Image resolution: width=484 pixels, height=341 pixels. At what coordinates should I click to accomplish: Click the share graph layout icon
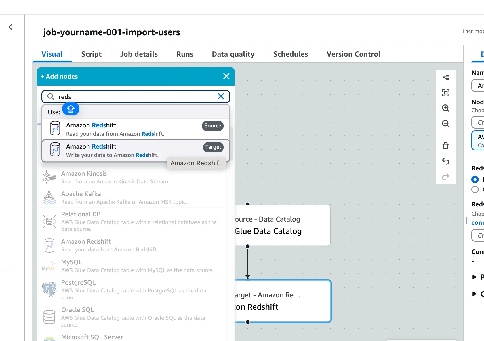[445, 77]
